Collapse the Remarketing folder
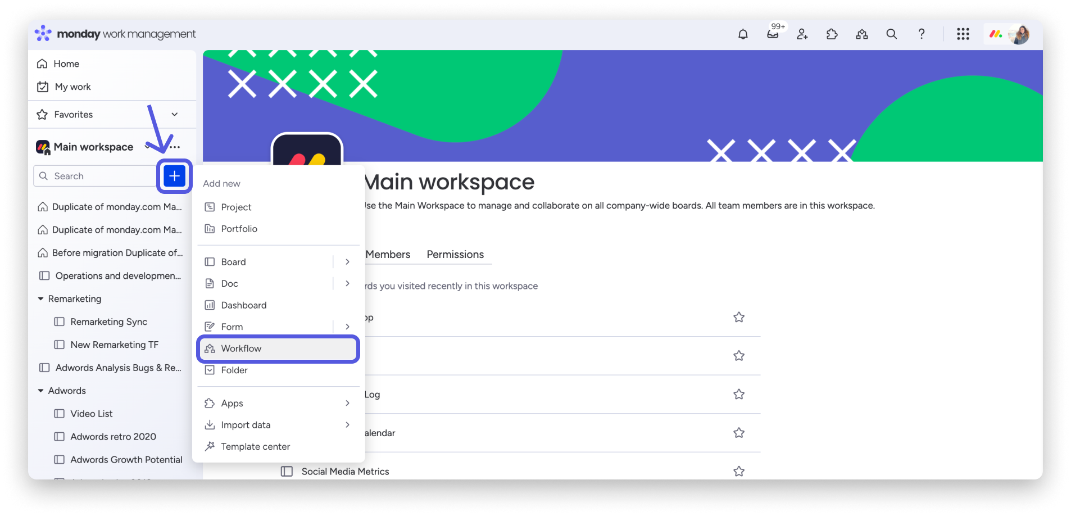This screenshot has height=516, width=1071. tap(40, 298)
